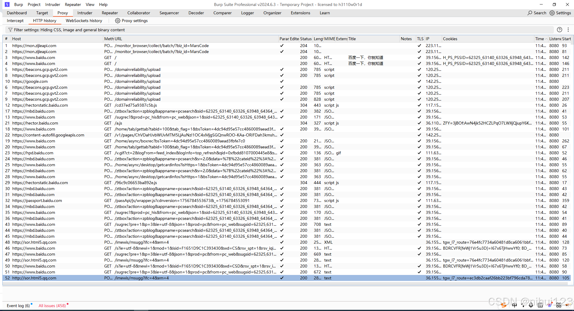Open Settings gear icon

(x=552, y=13)
